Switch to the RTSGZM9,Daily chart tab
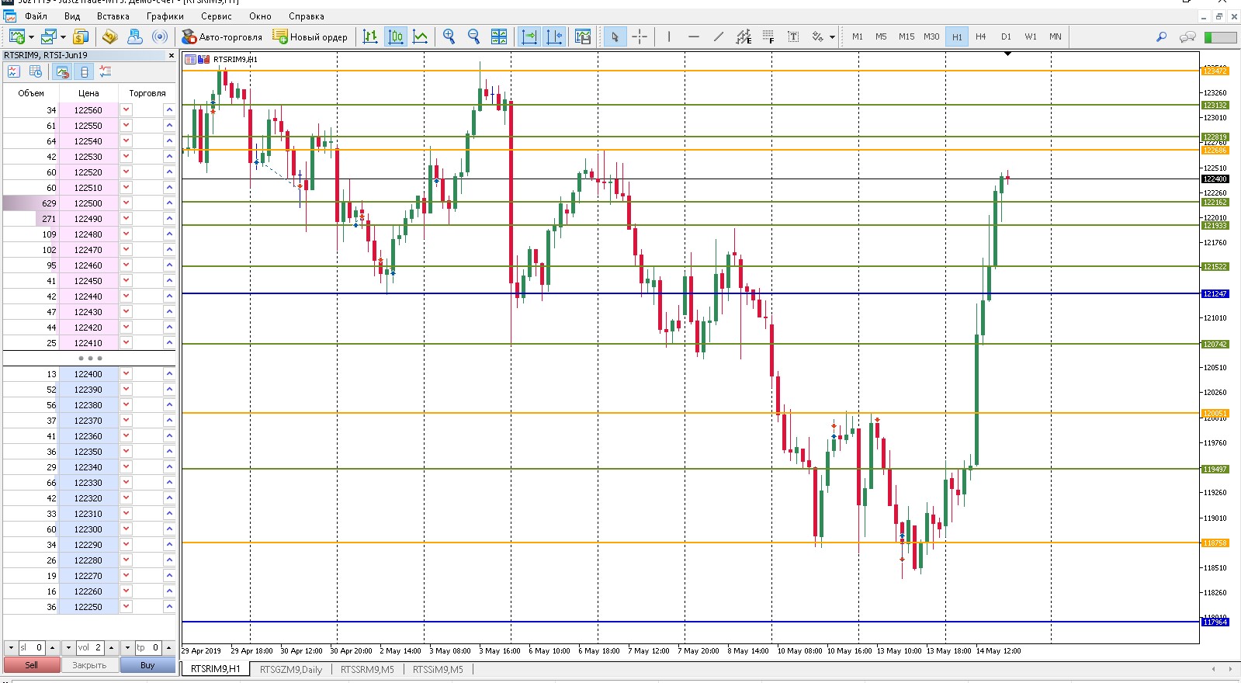This screenshot has width=1241, height=683. 290,669
